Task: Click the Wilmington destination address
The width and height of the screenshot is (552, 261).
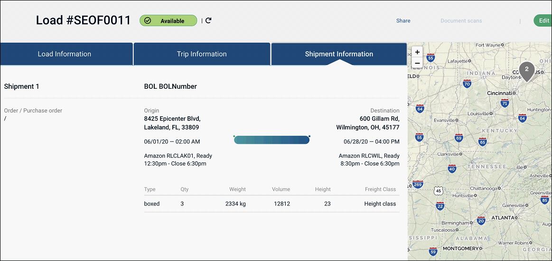Action: click(x=367, y=123)
